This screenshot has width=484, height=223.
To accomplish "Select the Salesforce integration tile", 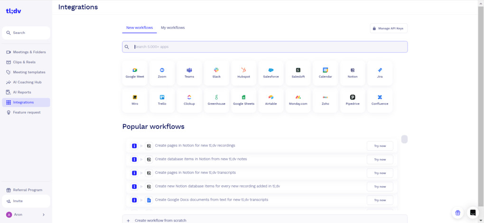I will 270,73.
